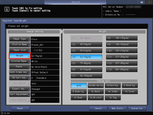Set unit to lb Cover
The width and height of the screenshot is (153, 115).
click(x=130, y=92)
